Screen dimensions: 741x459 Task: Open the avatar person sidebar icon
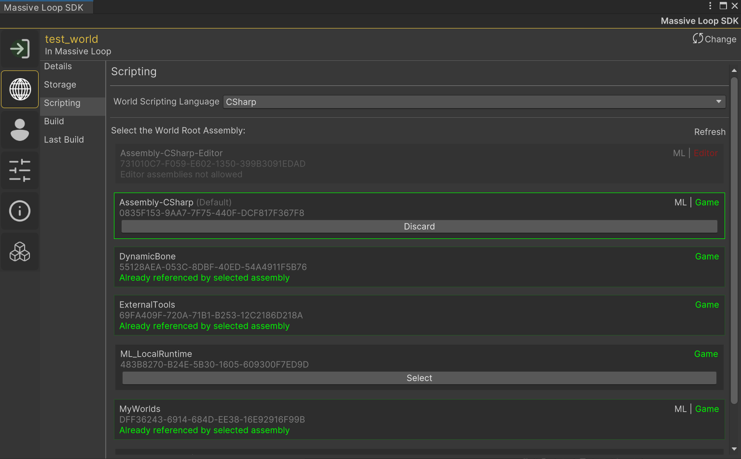click(x=20, y=130)
